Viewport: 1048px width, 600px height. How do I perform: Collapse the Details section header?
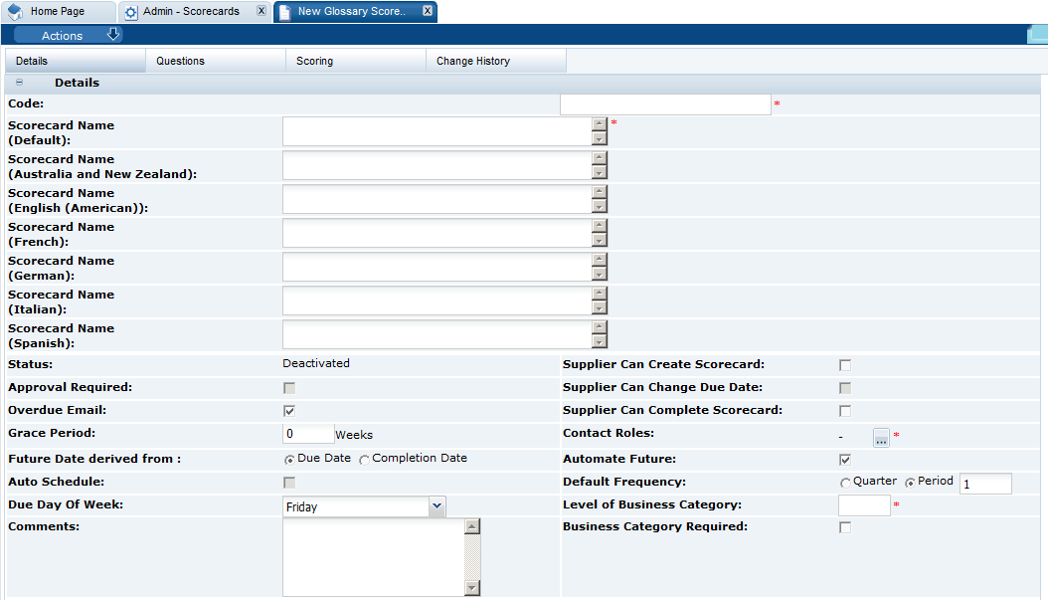18,82
